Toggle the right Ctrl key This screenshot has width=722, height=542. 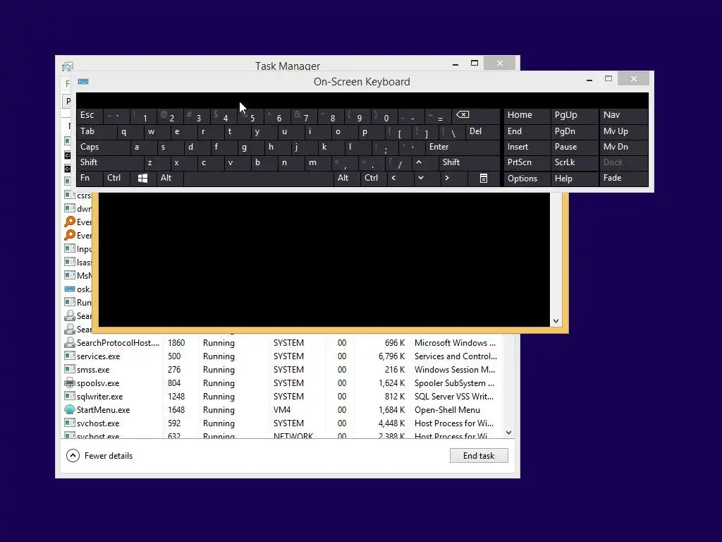coord(374,178)
